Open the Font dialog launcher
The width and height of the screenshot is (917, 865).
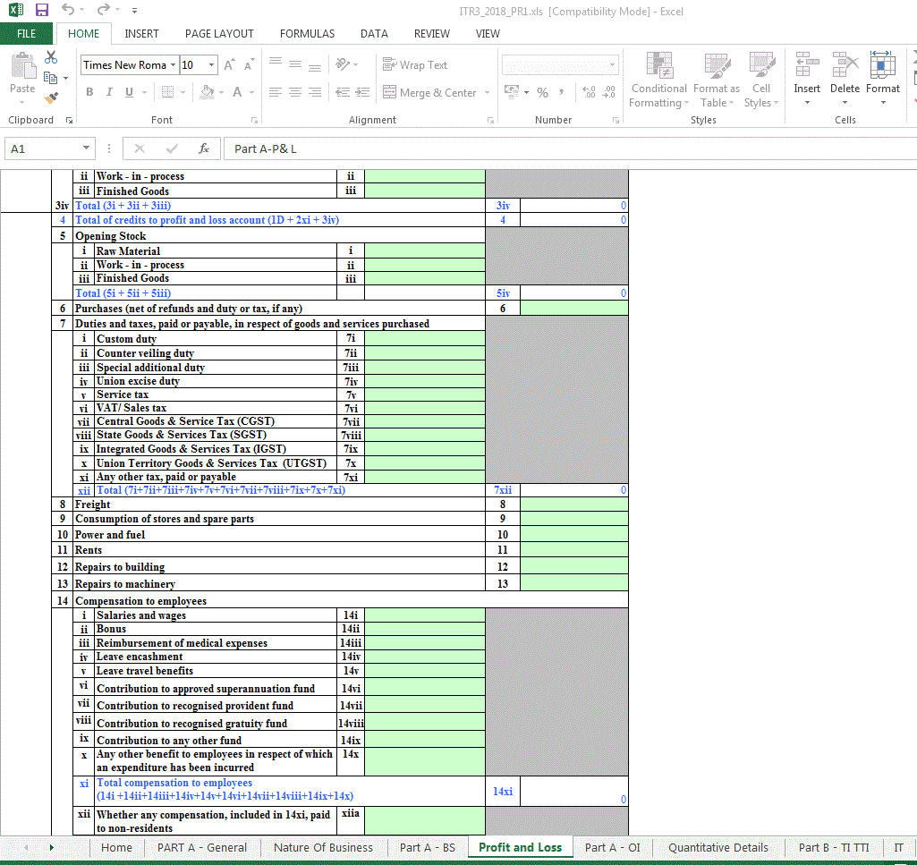click(x=254, y=120)
